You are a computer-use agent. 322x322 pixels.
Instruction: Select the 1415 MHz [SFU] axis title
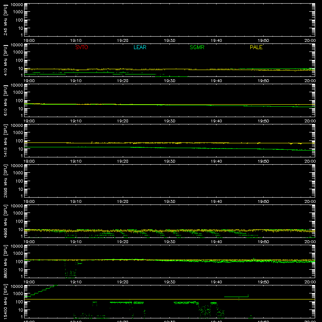(x=5, y=140)
